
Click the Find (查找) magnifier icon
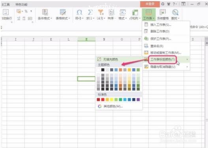(175, 12)
